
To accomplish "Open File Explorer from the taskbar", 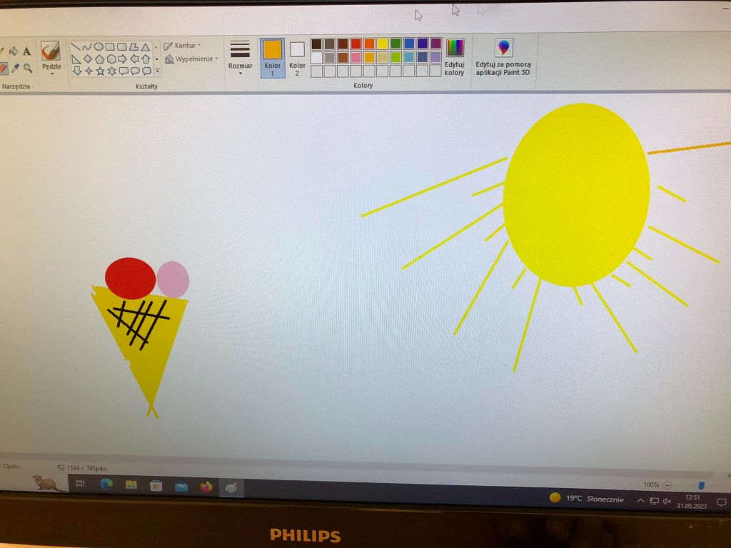I will click(x=131, y=485).
